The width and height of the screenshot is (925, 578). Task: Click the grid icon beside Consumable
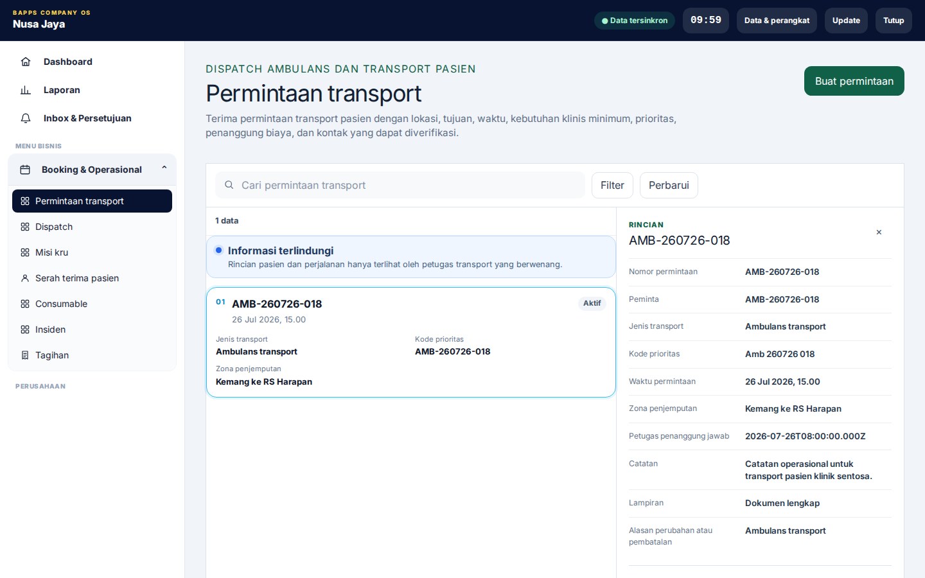pos(25,304)
